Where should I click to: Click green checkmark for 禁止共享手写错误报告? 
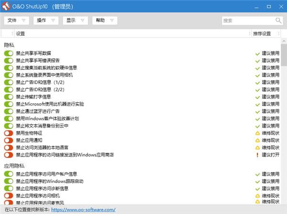tap(257, 61)
